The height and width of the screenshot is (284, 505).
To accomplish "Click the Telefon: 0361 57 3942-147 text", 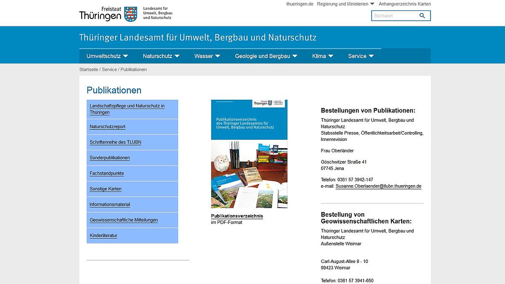I will 347,180.
